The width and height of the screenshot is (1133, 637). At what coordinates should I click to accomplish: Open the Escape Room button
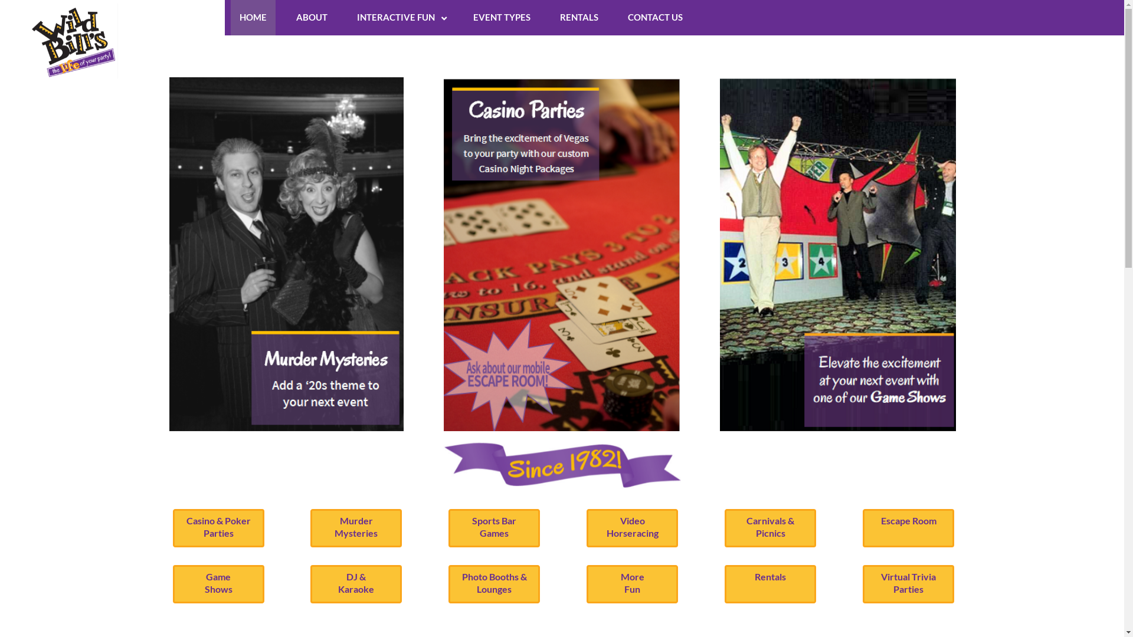click(x=908, y=528)
